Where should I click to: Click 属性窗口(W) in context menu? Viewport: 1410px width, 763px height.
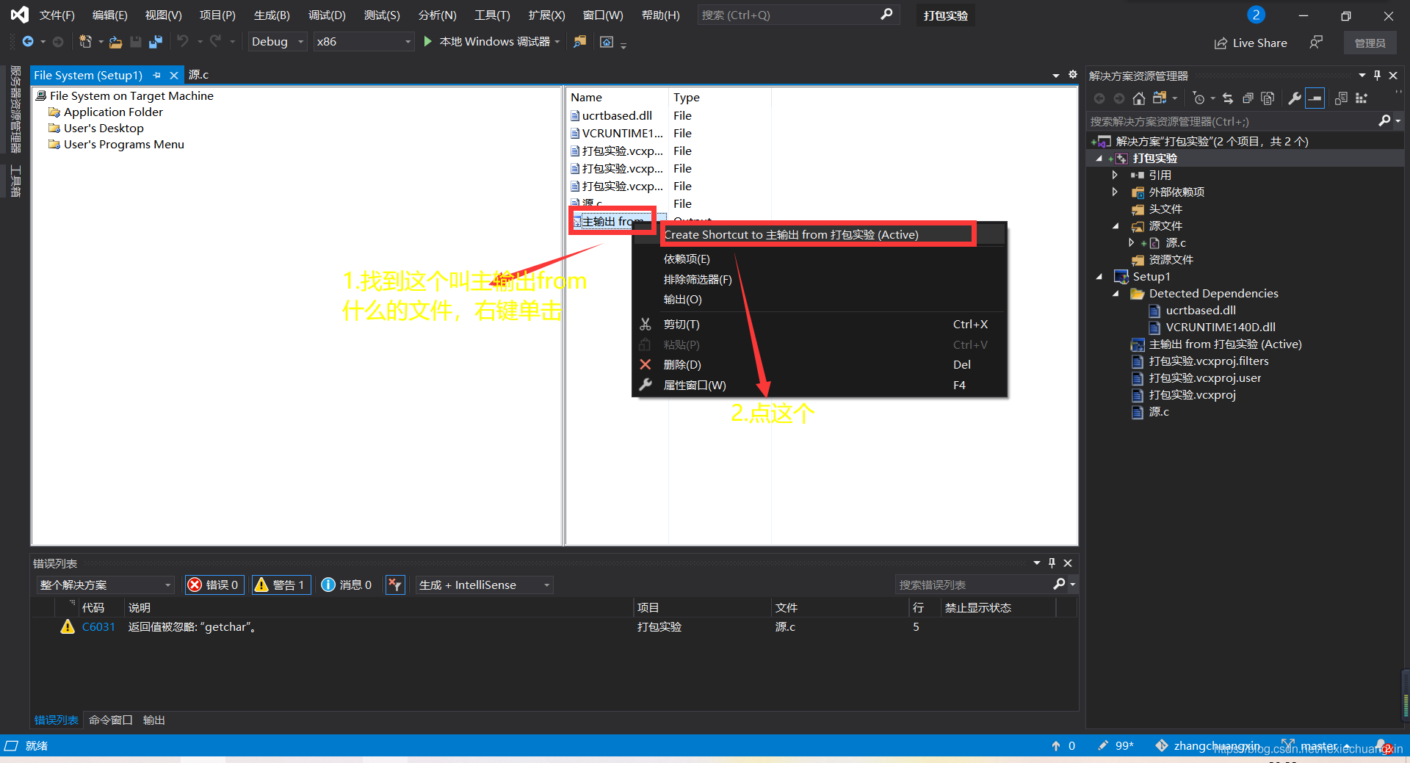[x=695, y=386]
